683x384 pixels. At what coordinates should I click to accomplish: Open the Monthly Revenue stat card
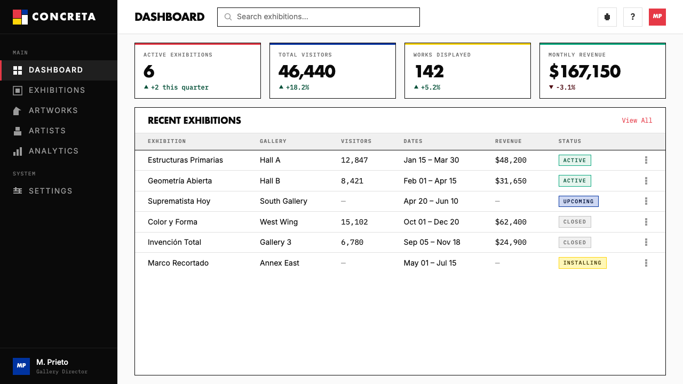[602, 70]
